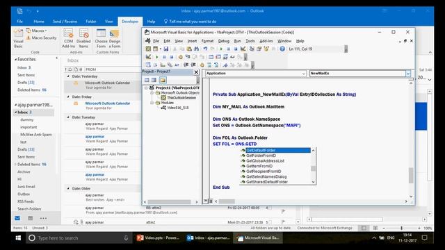Image resolution: width=445 pixels, height=250 pixels.
Task: Open the Insert menu in VBA editor
Action: point(192,41)
